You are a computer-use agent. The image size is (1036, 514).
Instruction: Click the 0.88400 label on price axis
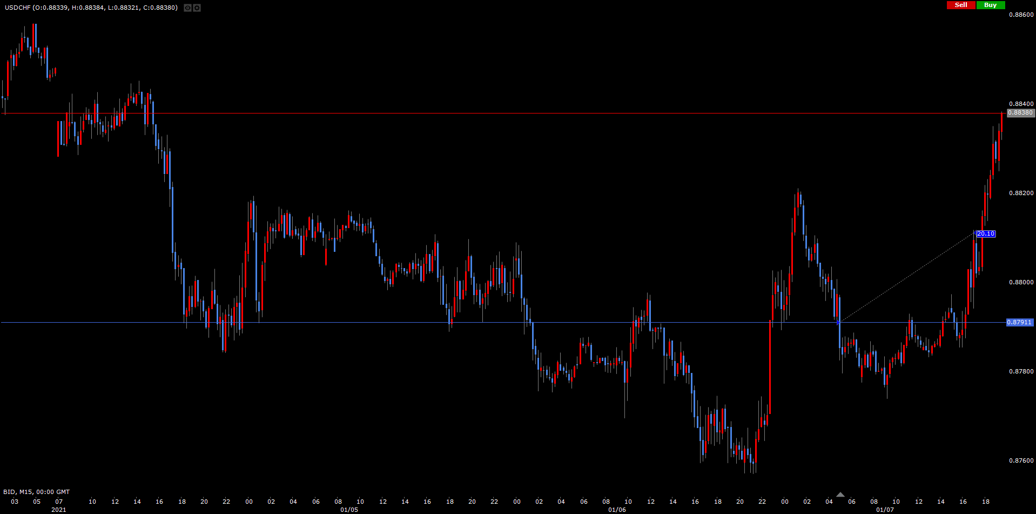point(1021,104)
